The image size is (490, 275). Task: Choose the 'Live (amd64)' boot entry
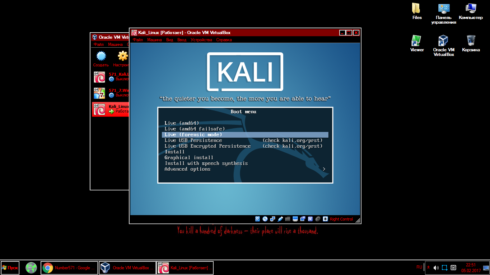tap(245, 123)
